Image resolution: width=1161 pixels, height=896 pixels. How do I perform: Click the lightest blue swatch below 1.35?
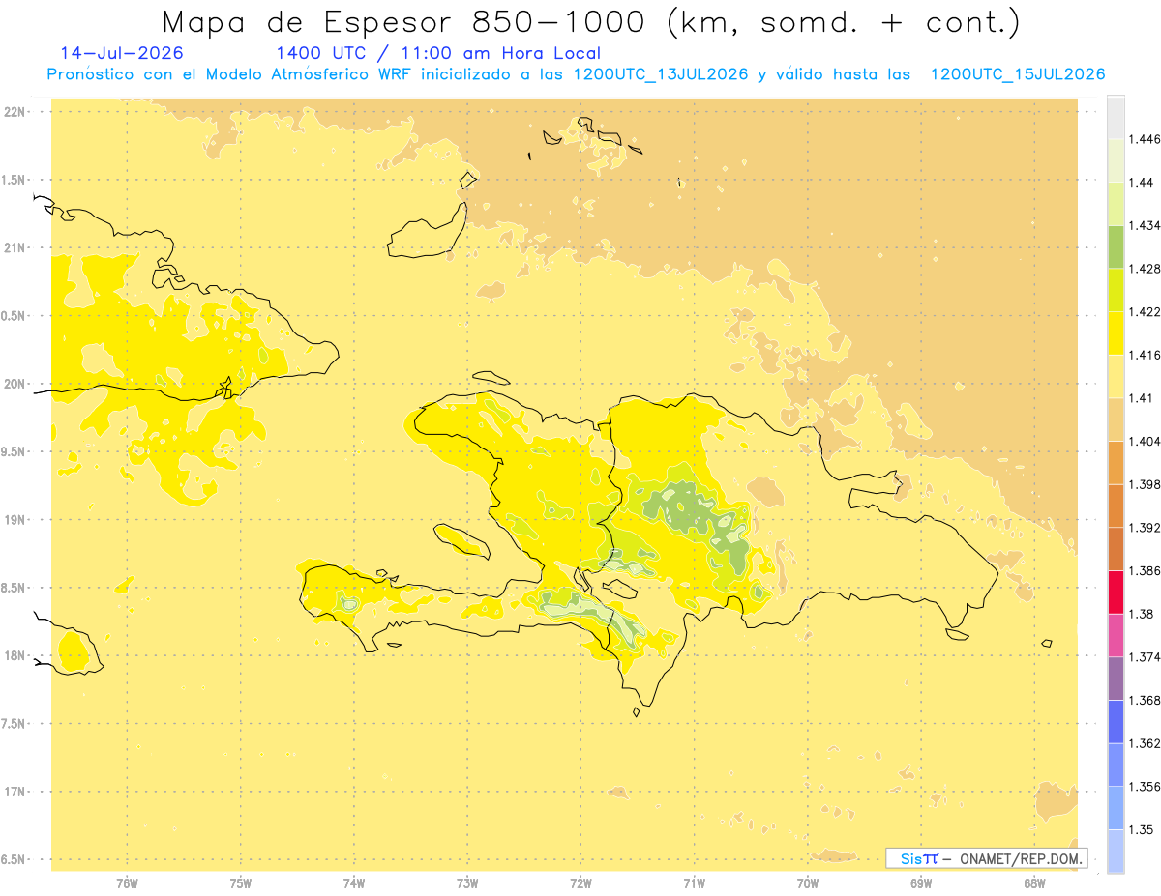coord(1116,851)
